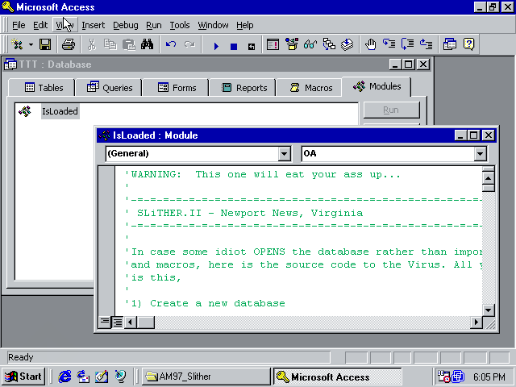
Task: Switch to the Tables tab
Action: 42,88
